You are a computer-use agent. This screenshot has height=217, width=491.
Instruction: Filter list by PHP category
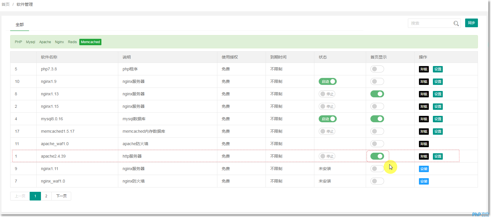[18, 42]
